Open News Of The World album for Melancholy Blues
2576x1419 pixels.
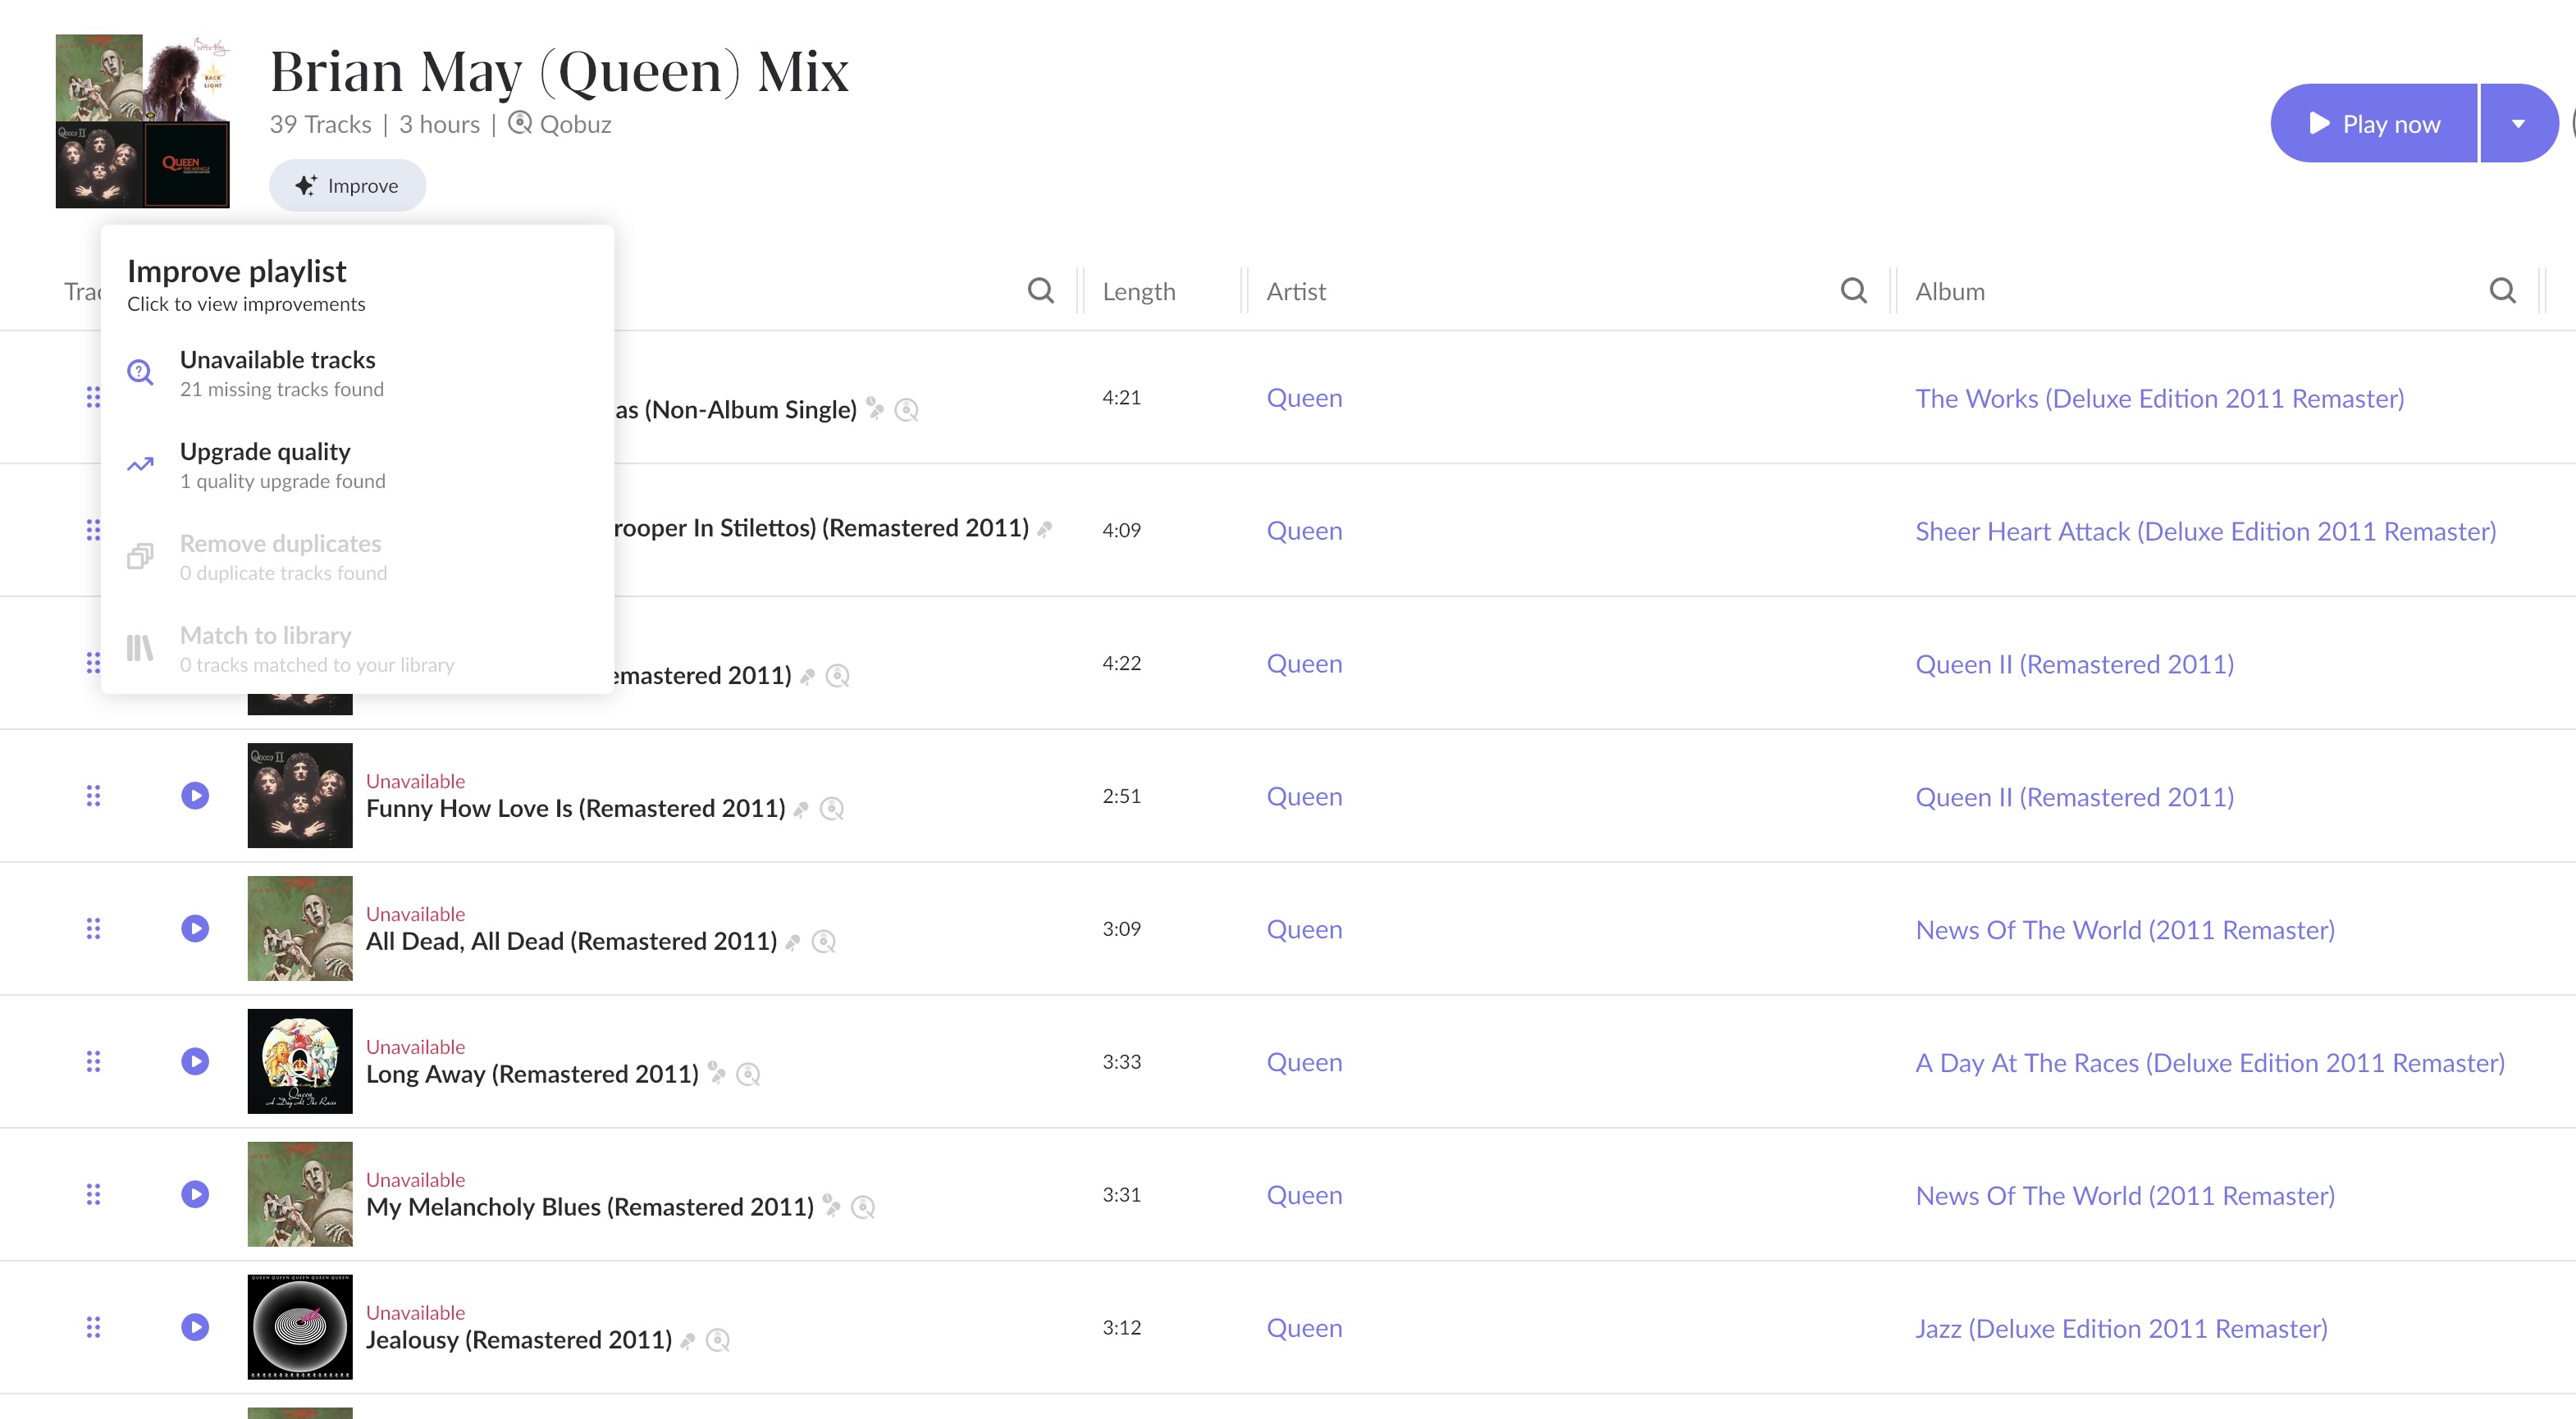(2125, 1197)
